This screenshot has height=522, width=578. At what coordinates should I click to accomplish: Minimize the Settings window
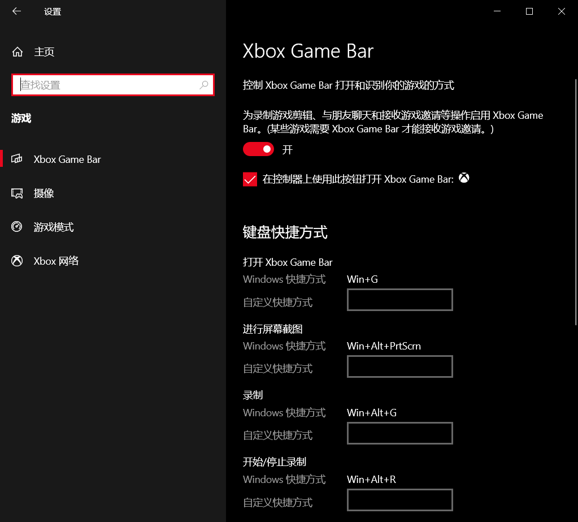coord(497,11)
